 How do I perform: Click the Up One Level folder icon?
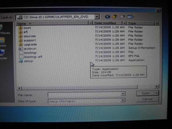[115, 17]
